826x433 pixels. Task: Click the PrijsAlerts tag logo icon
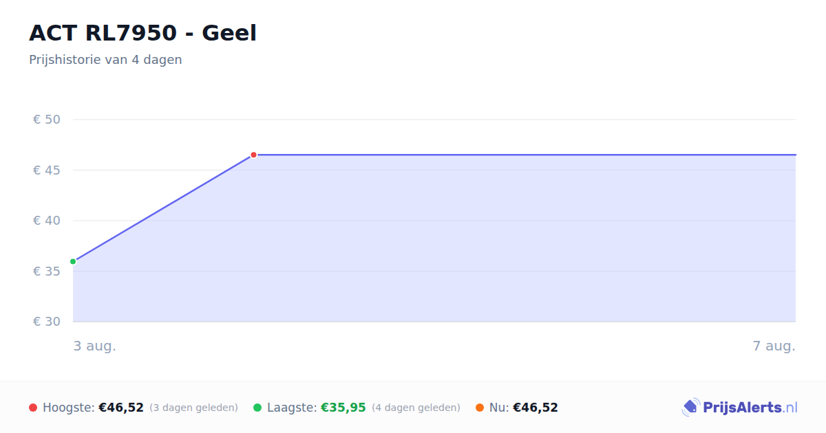[x=690, y=408]
